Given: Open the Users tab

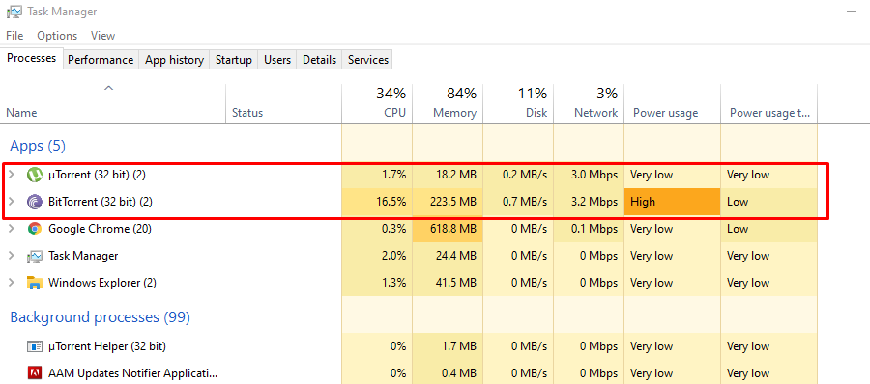Looking at the screenshot, I should [x=277, y=60].
